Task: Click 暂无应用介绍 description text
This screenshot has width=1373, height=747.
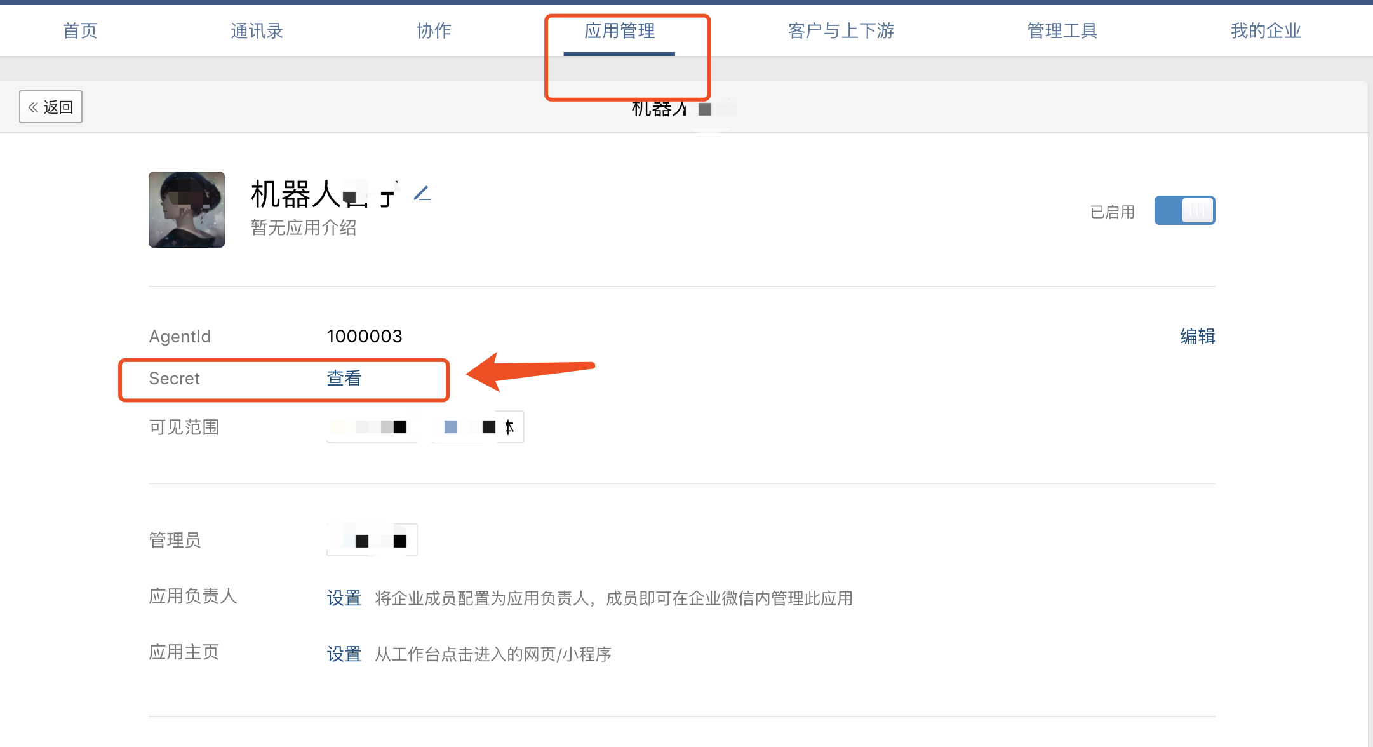Action: point(304,227)
